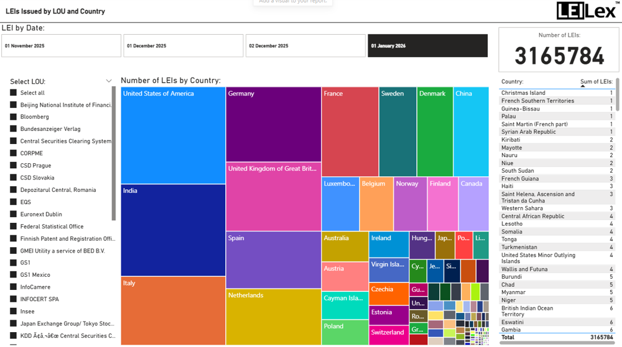
Task: Click the Number of LEIs card
Action: (x=559, y=50)
